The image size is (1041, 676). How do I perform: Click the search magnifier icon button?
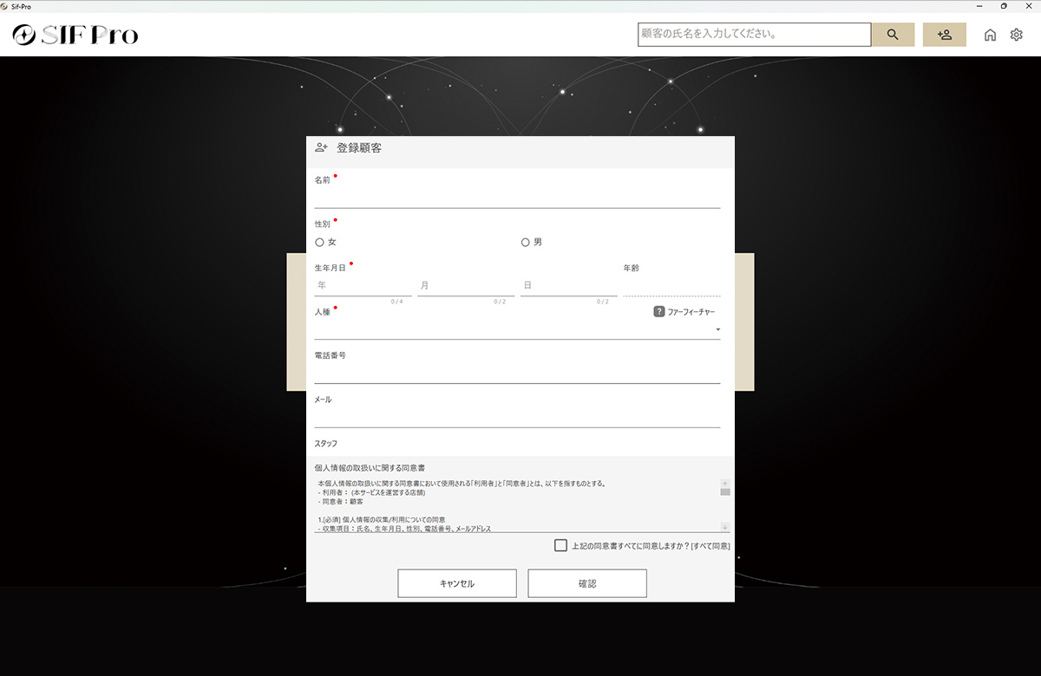pyautogui.click(x=893, y=35)
